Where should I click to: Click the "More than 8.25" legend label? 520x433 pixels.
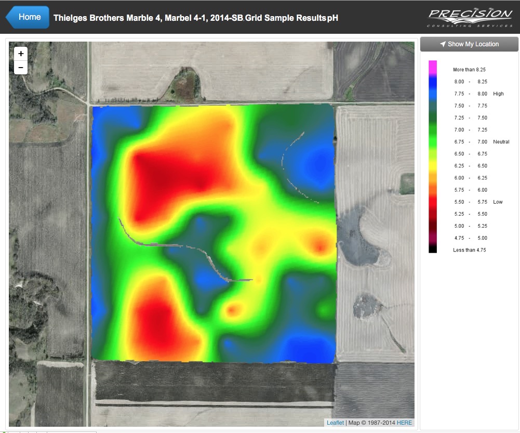(x=469, y=70)
